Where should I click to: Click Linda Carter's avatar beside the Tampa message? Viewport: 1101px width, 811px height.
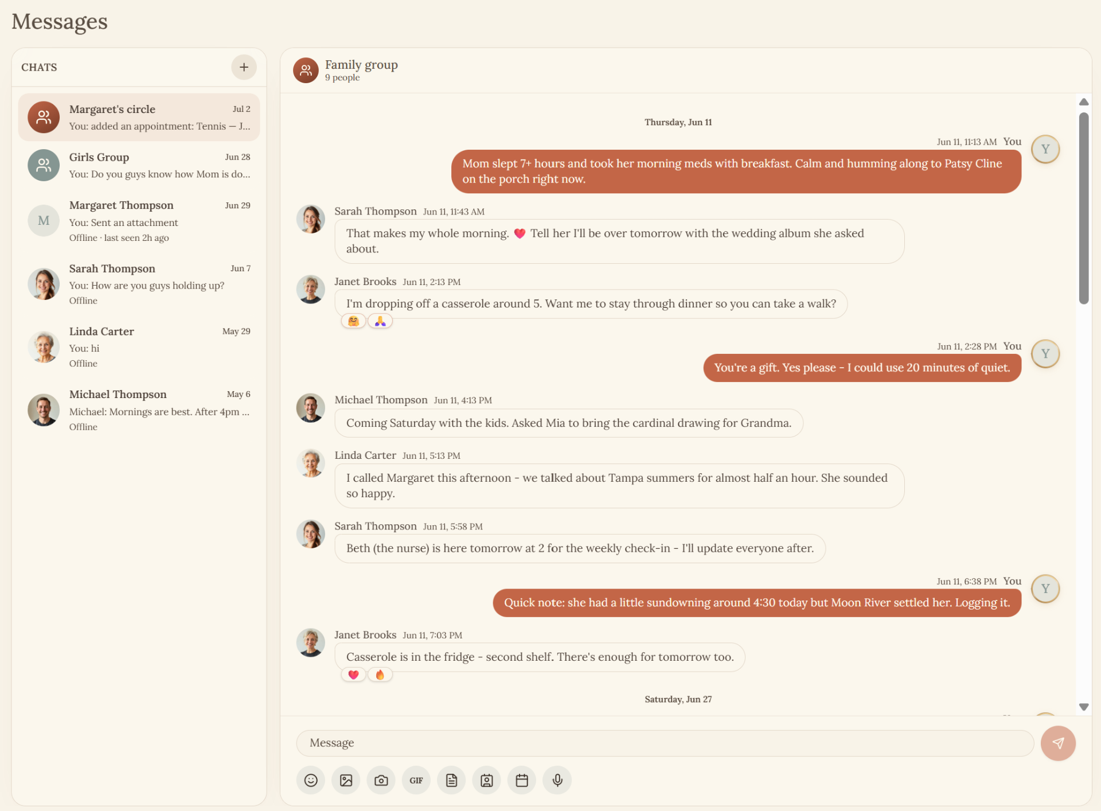click(311, 463)
